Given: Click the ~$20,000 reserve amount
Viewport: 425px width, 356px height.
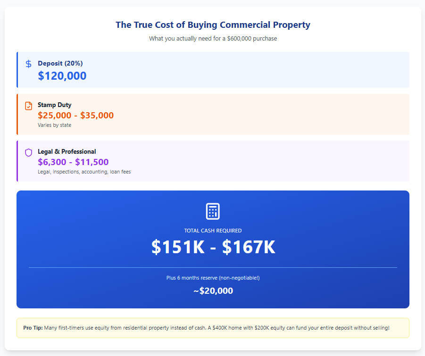Looking at the screenshot, I should tap(213, 291).
